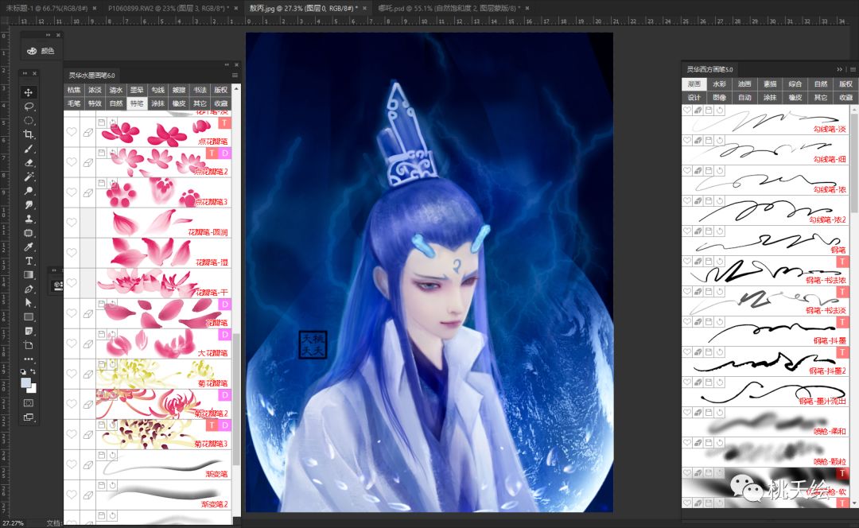Favorite the 钢笔 brush via heart
Viewport: 859px width, 528px height.
coord(687,231)
